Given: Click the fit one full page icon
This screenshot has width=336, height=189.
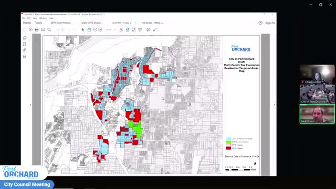Looking at the screenshot, I should coord(128,30).
